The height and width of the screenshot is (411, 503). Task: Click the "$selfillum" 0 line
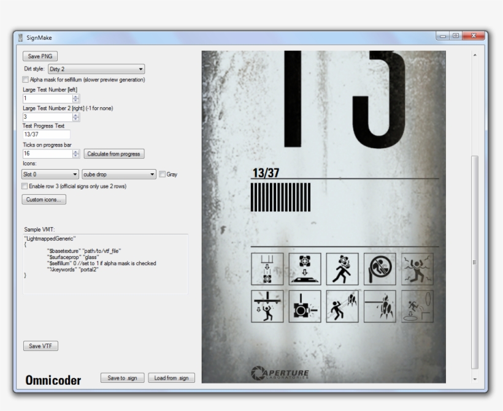pyautogui.click(x=101, y=263)
